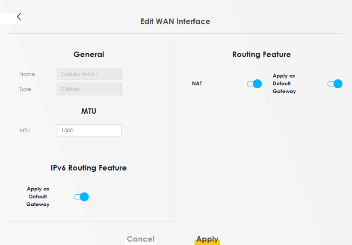Click the General section heading
This screenshot has height=245, width=352.
coord(89,55)
